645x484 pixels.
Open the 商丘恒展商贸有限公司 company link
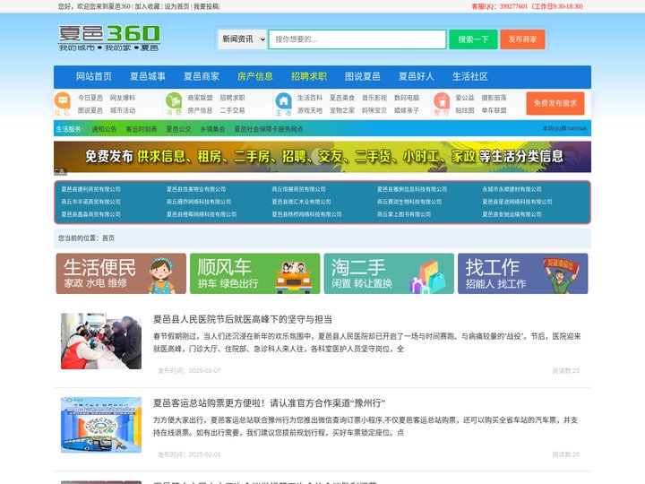298,189
